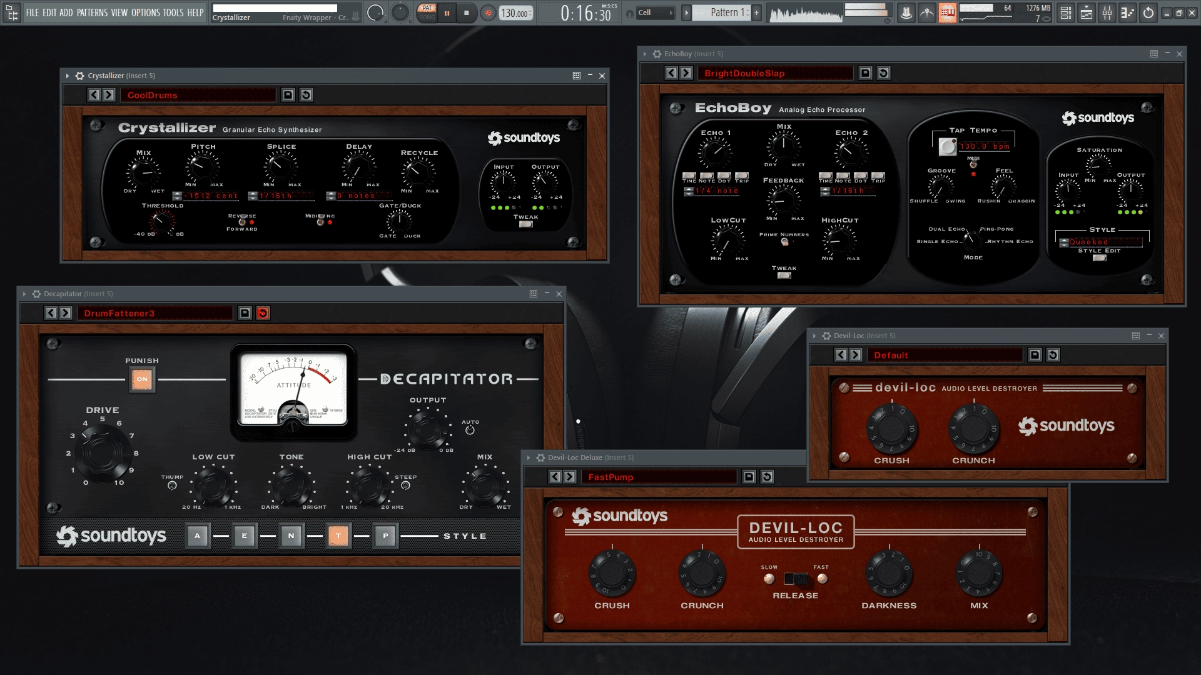Click the add pattern plus button
Image resolution: width=1201 pixels, height=675 pixels.
pos(756,12)
